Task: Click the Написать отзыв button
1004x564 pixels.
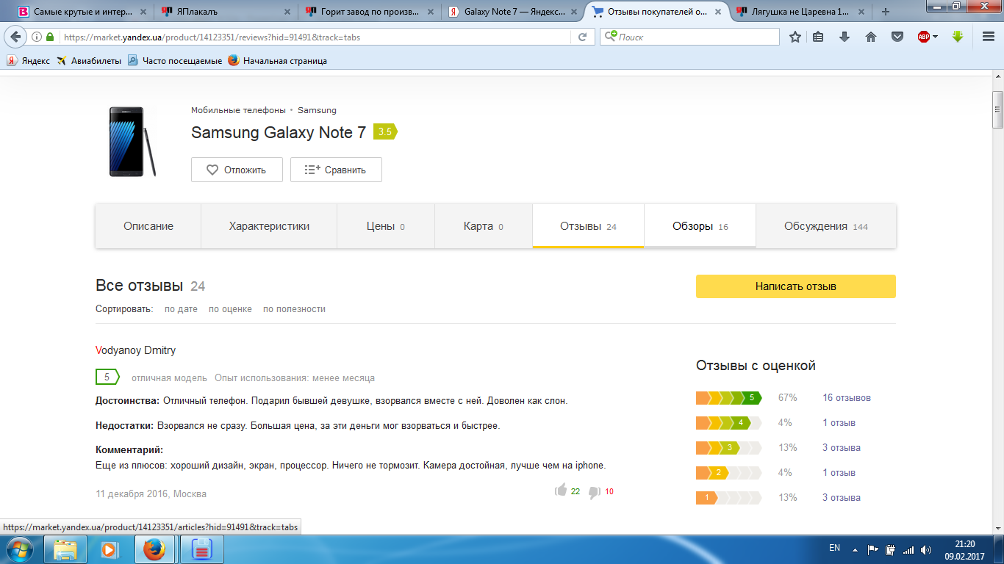Action: 796,286
